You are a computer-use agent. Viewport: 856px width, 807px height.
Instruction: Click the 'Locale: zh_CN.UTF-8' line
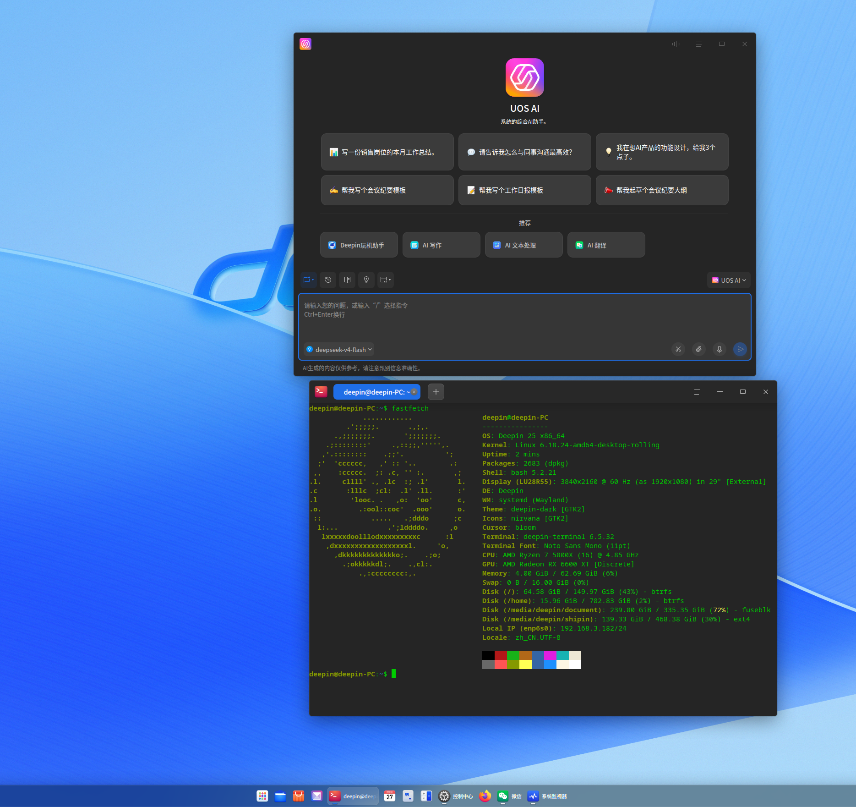point(521,637)
